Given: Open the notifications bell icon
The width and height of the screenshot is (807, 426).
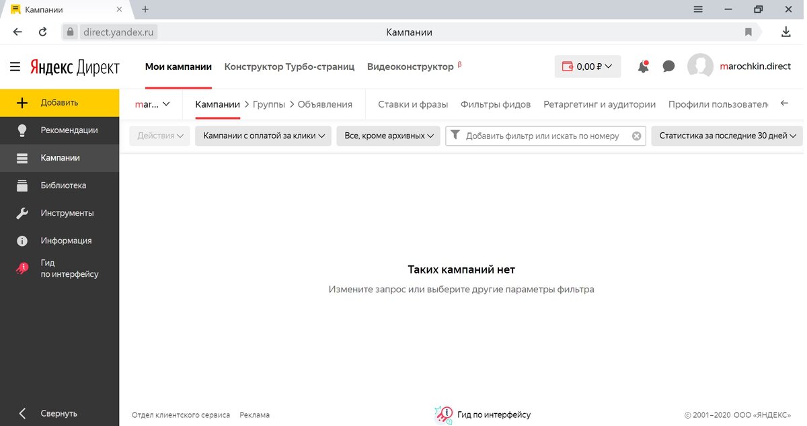Looking at the screenshot, I should (642, 66).
